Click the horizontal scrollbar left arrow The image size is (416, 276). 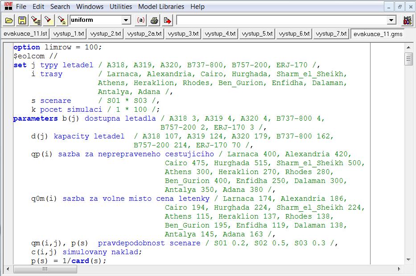(x=8, y=269)
